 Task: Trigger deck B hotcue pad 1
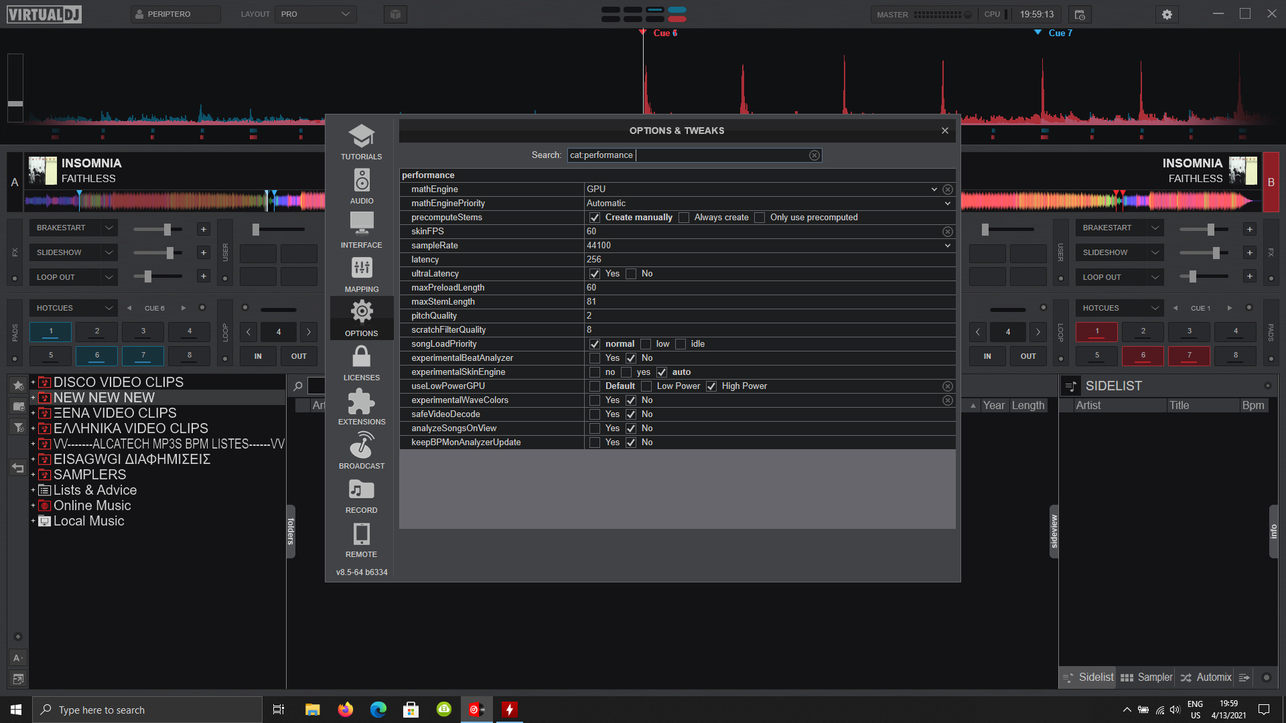[x=1096, y=331]
